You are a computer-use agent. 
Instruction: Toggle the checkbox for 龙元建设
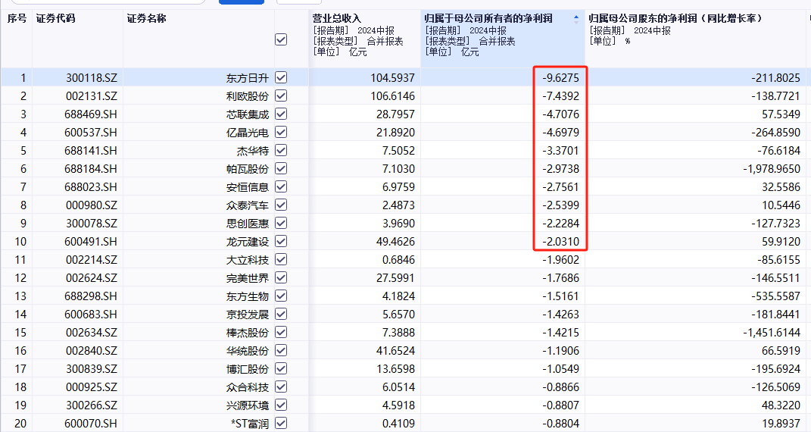[x=281, y=241]
